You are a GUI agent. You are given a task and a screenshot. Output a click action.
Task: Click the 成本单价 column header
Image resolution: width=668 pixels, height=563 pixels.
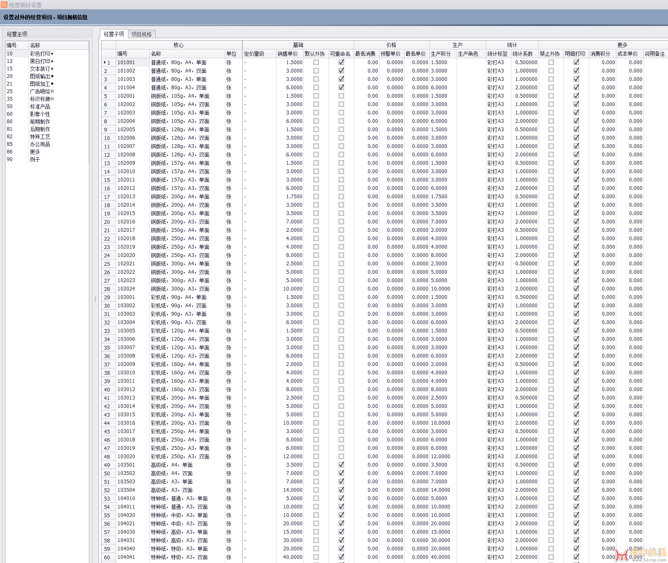tap(627, 54)
